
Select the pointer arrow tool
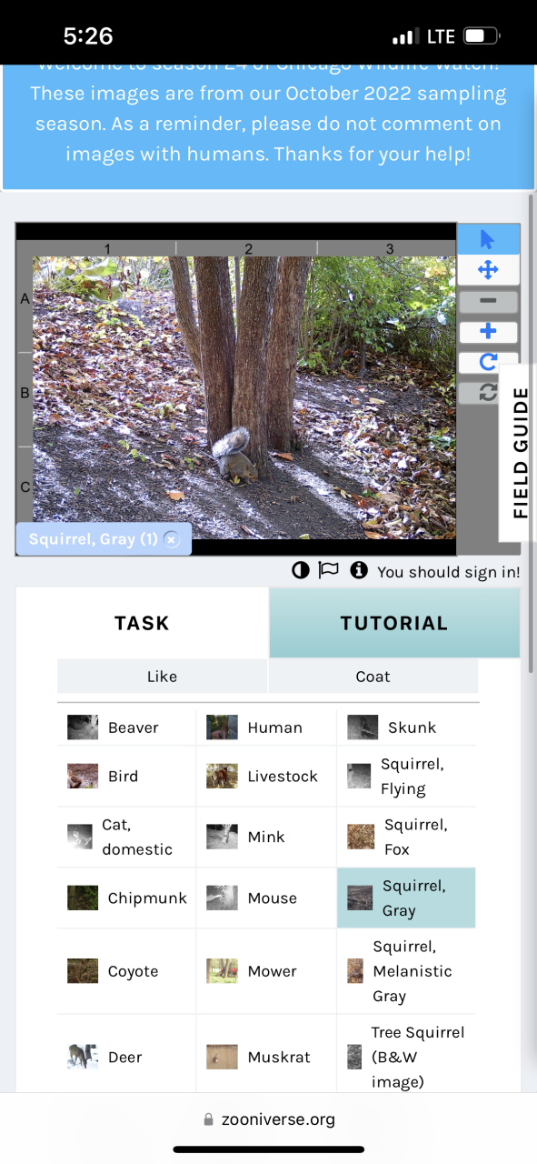pos(488,239)
